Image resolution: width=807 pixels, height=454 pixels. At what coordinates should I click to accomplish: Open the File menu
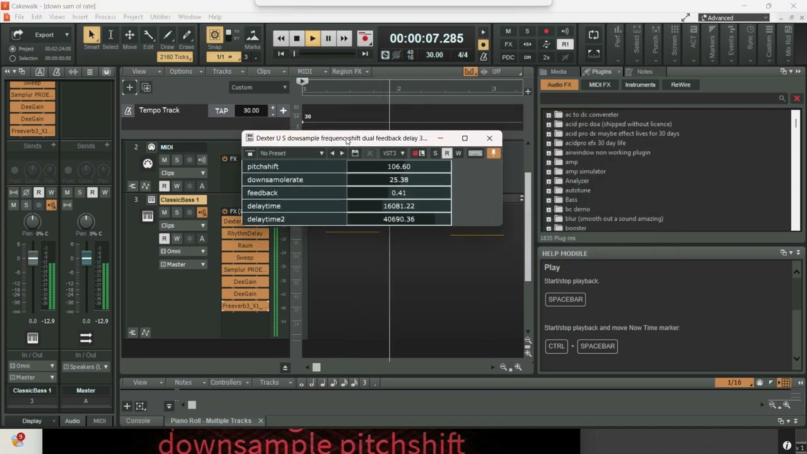[20, 17]
